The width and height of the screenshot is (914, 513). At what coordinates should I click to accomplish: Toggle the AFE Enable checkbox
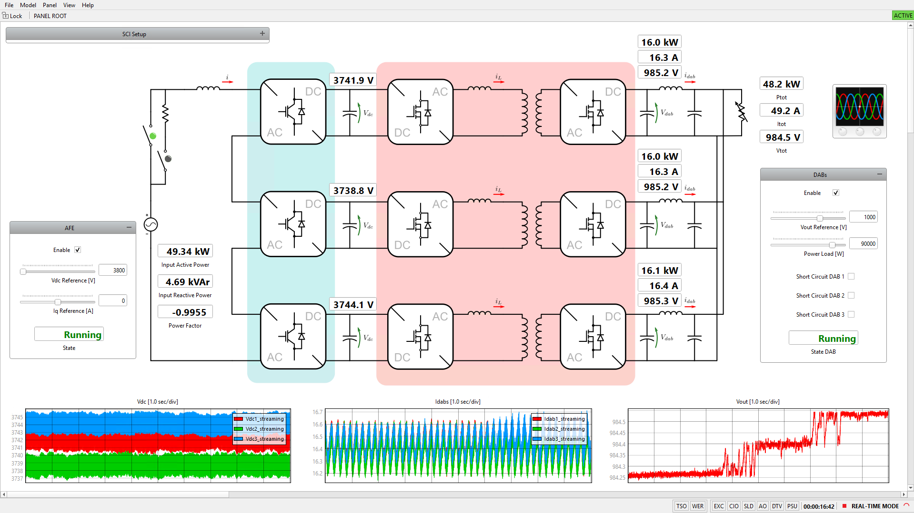pyautogui.click(x=78, y=250)
